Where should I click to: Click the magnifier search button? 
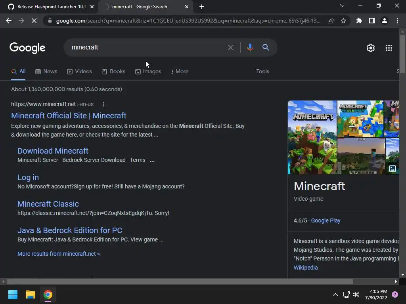(266, 47)
